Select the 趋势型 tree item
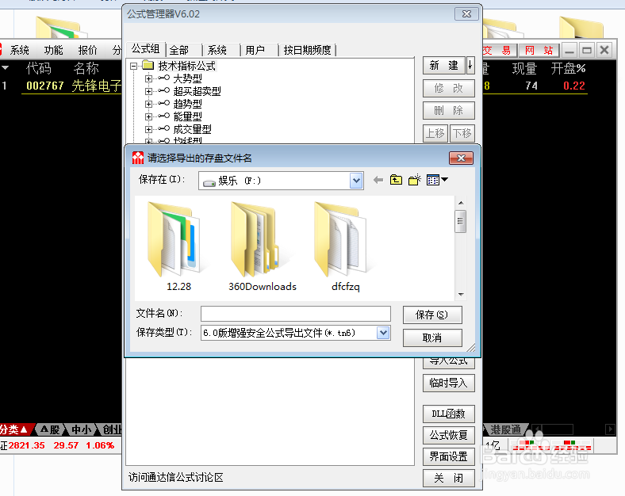Screen dimensions: 625x496 [187, 104]
